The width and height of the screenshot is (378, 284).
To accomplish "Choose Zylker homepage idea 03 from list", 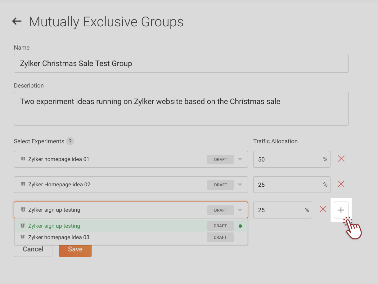I will 59,237.
